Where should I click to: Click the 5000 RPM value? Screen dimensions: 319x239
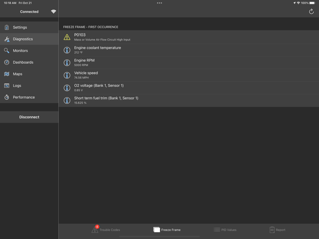click(x=81, y=65)
